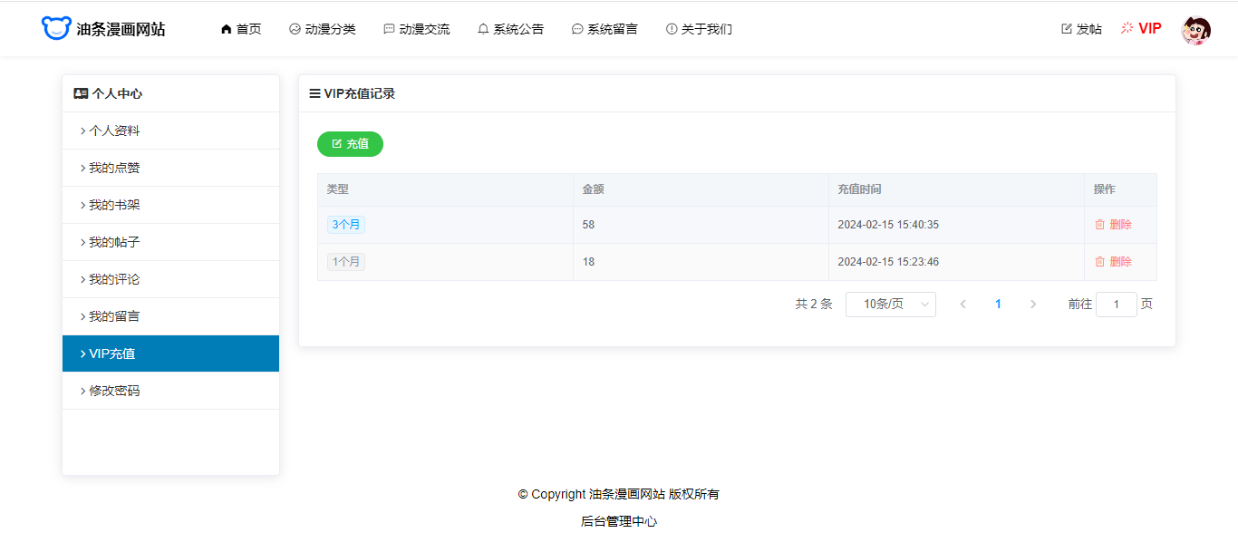Delete the 3个月 recharge record
This screenshot has width=1238, height=552.
pos(1113,225)
